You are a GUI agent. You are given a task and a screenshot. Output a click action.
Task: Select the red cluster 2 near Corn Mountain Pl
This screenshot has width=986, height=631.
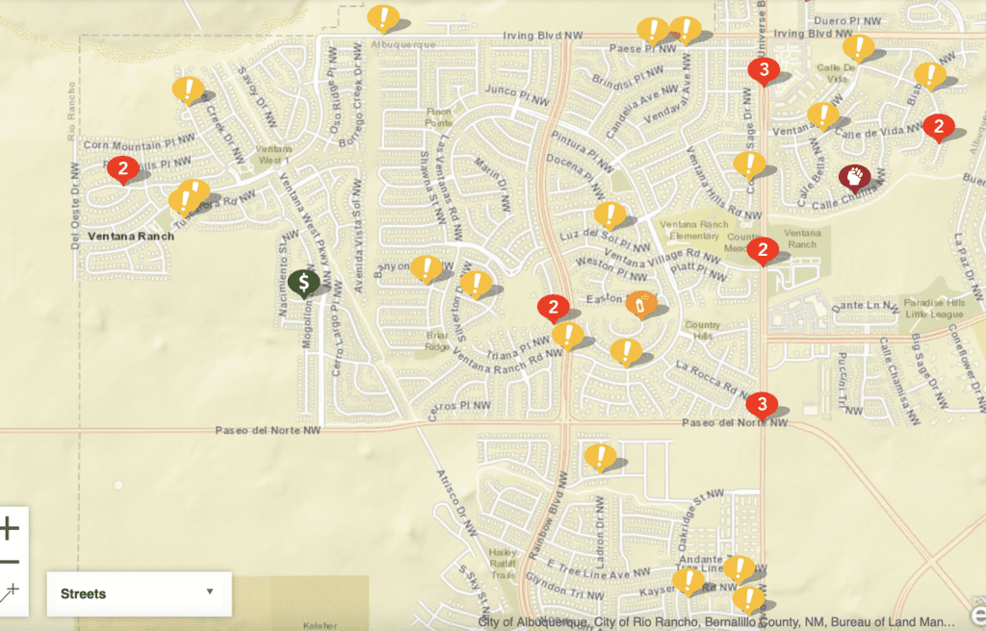click(124, 170)
